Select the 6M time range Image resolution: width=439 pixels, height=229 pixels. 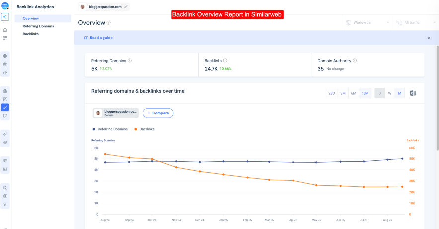pyautogui.click(x=353, y=93)
